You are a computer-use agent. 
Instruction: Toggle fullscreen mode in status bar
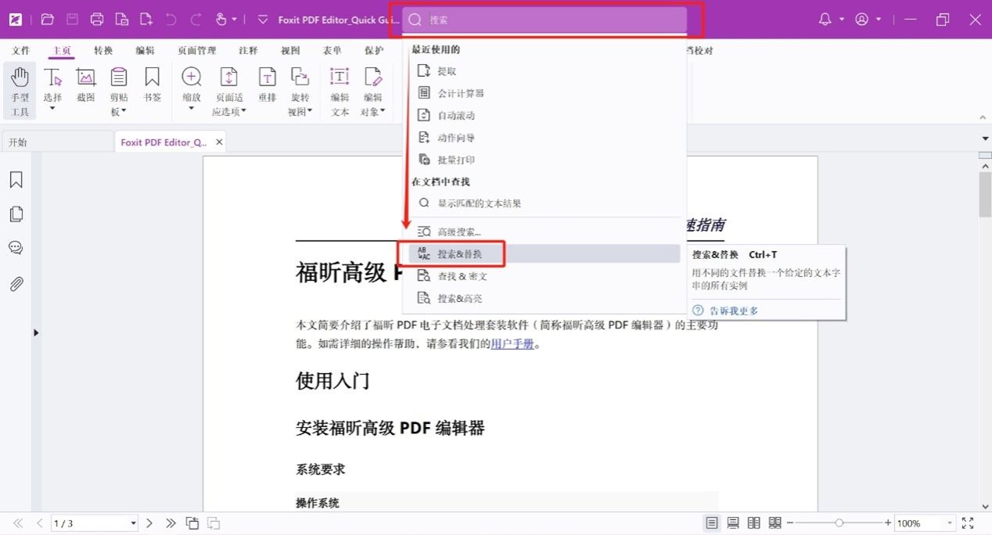968,523
